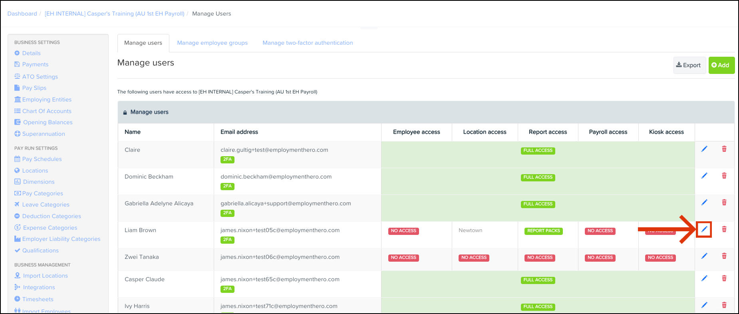Select the Manage users tab
Image resolution: width=739 pixels, height=314 pixels.
pos(143,43)
